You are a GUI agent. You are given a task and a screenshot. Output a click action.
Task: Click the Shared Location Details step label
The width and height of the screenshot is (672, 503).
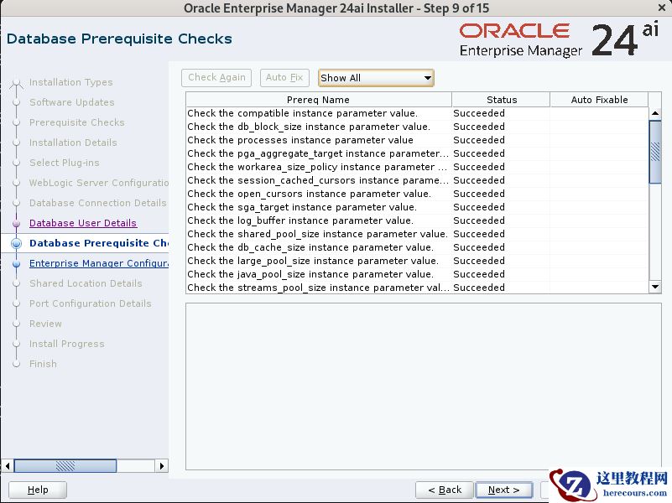pos(86,283)
